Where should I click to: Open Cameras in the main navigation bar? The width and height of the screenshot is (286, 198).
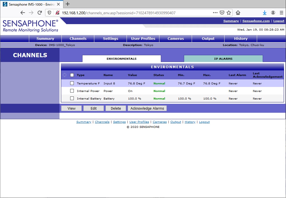pyautogui.click(x=176, y=38)
